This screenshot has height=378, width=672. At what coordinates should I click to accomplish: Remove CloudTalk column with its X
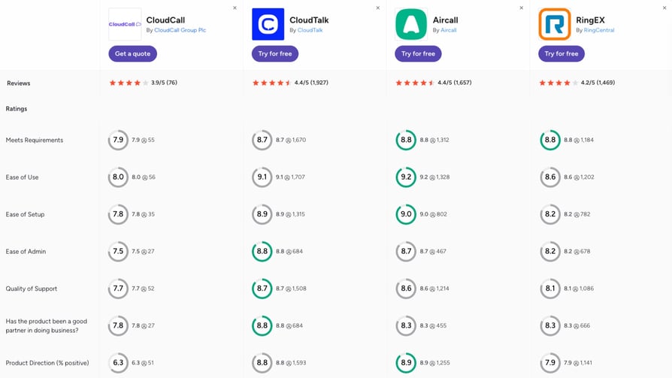point(378,8)
